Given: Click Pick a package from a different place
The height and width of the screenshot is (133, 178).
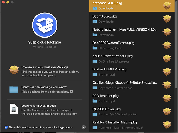Looking at the screenshot, I should 45,92.
